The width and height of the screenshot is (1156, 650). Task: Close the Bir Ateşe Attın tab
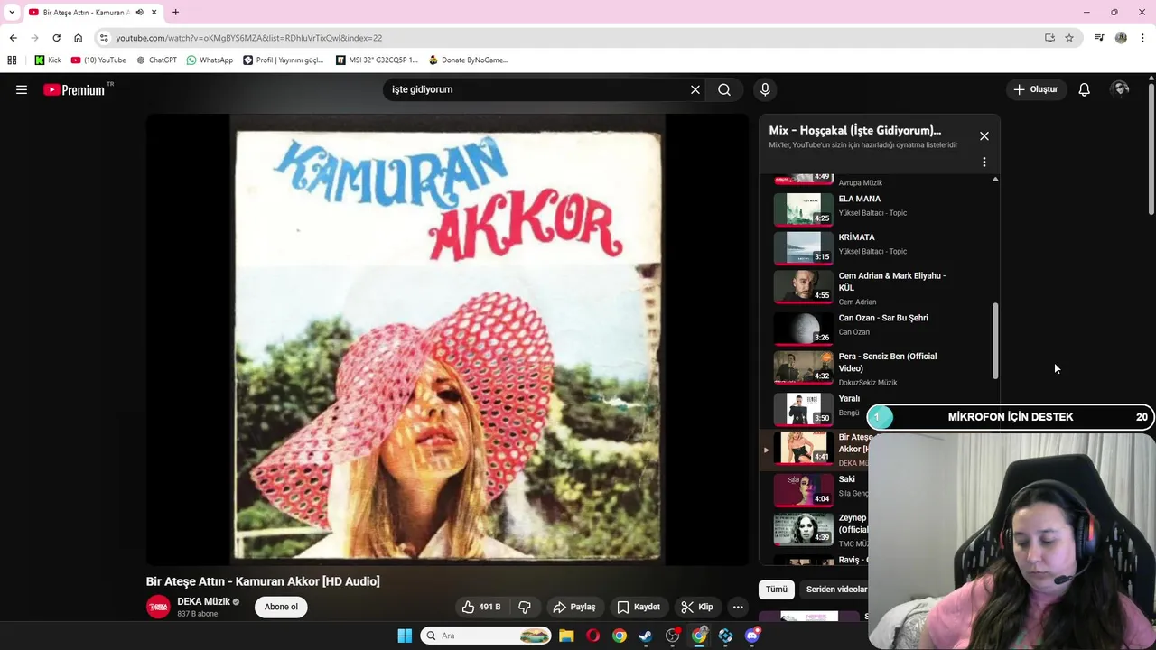pos(154,13)
